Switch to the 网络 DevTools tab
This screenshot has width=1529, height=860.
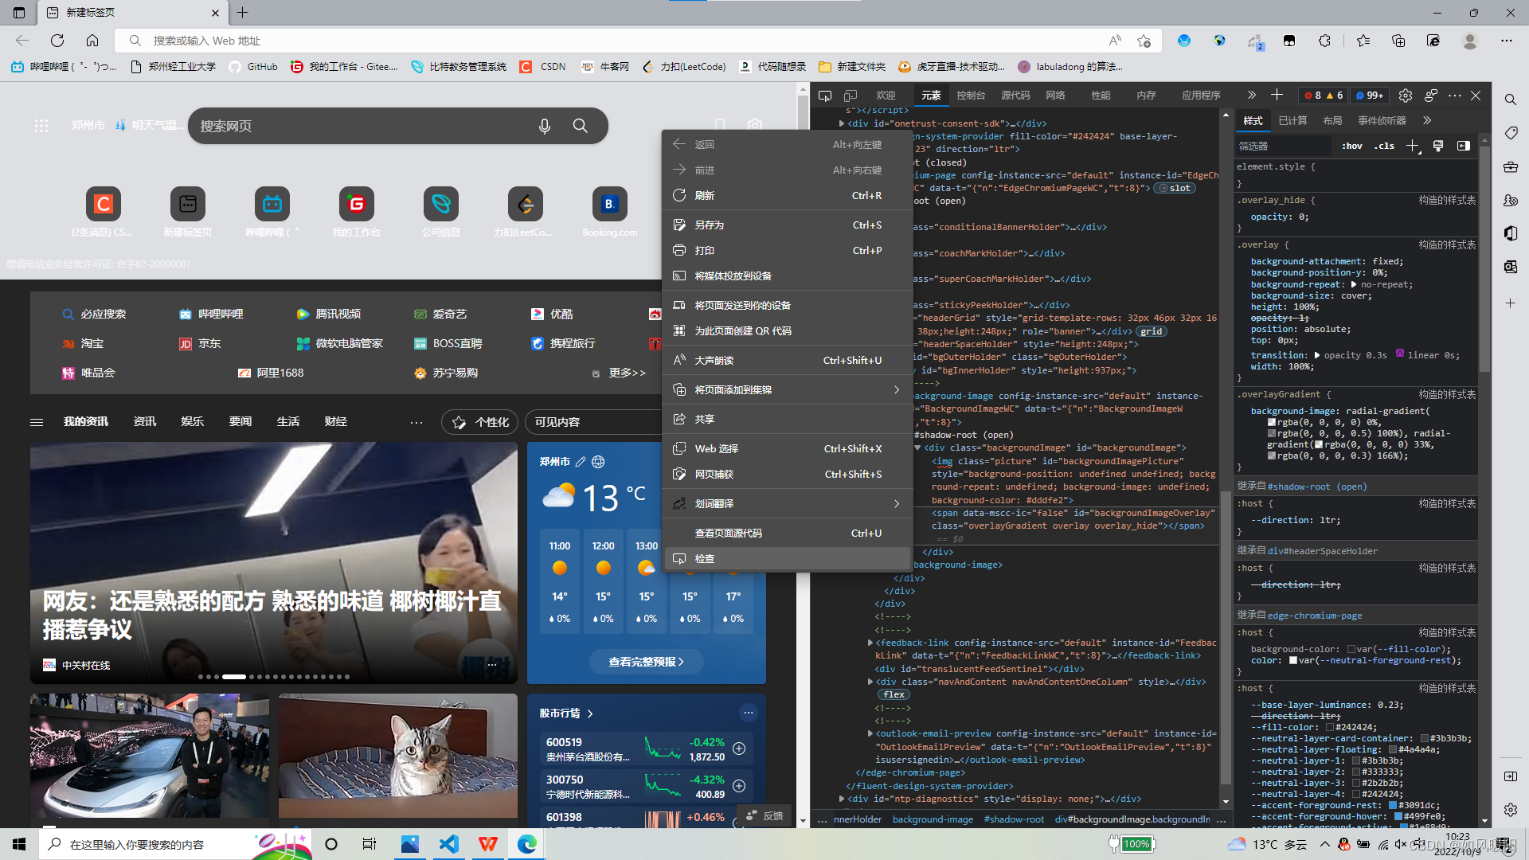(x=1055, y=96)
